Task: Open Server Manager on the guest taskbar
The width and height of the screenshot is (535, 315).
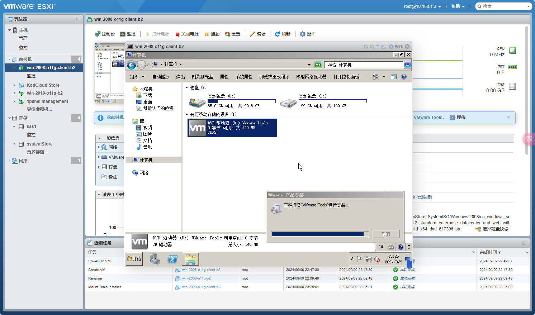Action: pos(155,259)
